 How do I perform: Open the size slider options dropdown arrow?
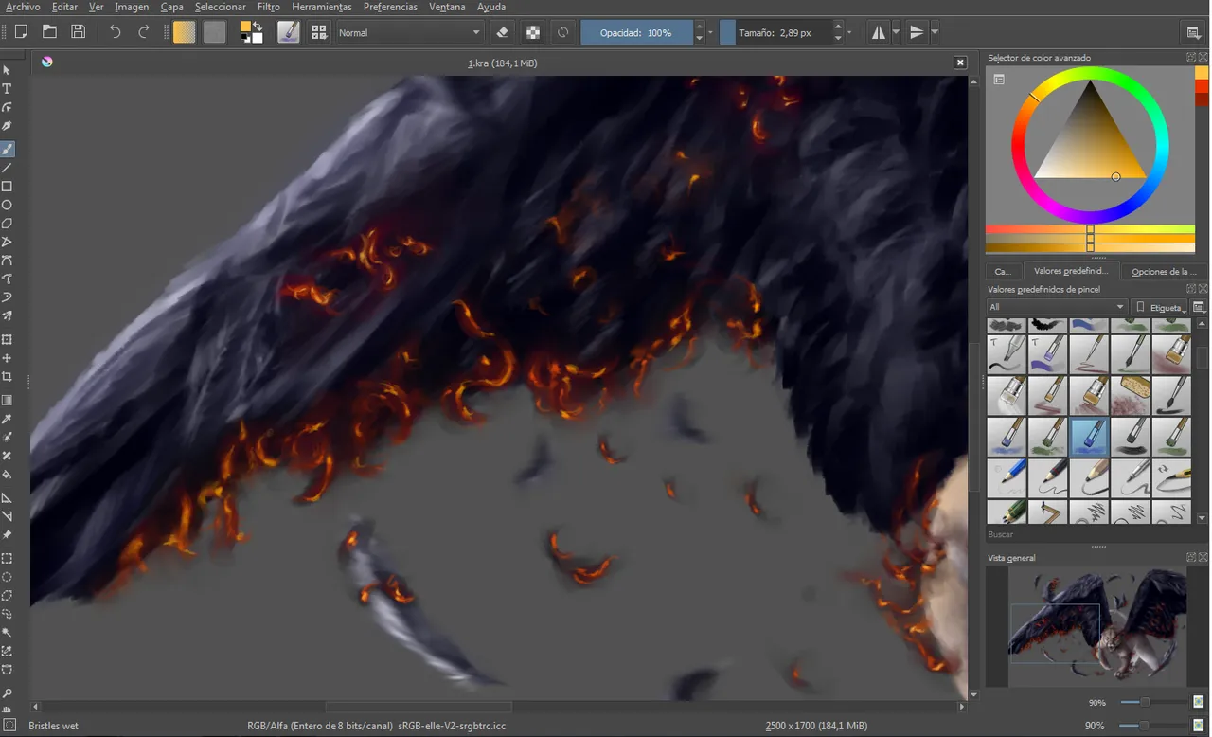[x=848, y=32]
